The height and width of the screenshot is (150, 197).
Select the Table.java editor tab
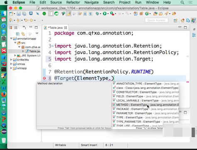pos(55,28)
